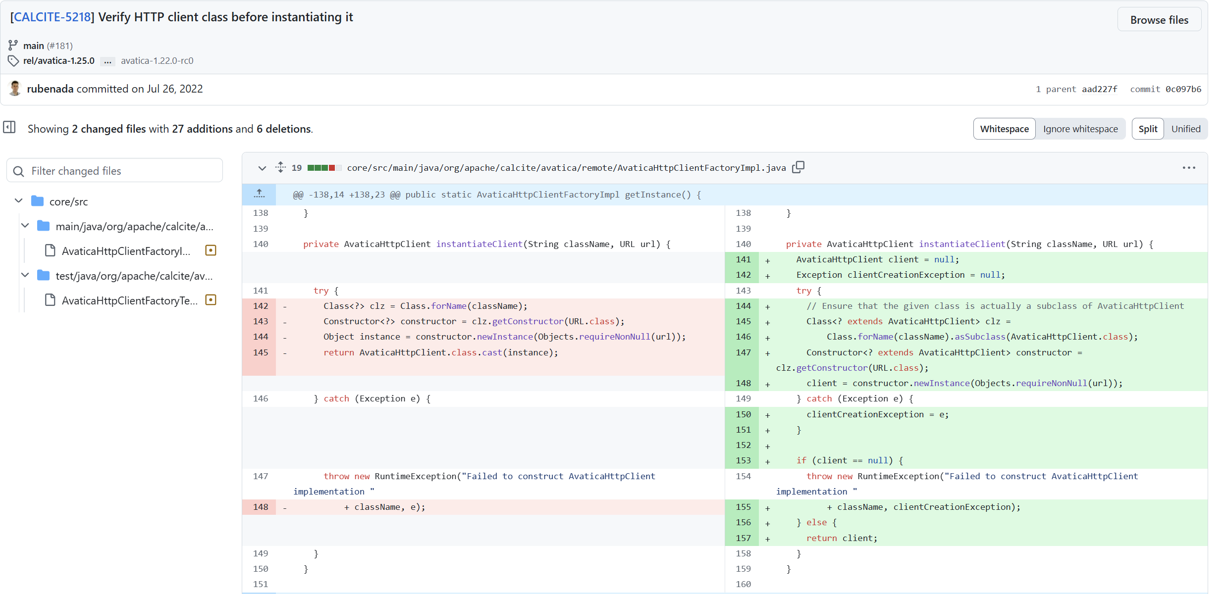Open the CALCITE-5218 issue link
This screenshot has height=594, width=1224.
(x=52, y=17)
